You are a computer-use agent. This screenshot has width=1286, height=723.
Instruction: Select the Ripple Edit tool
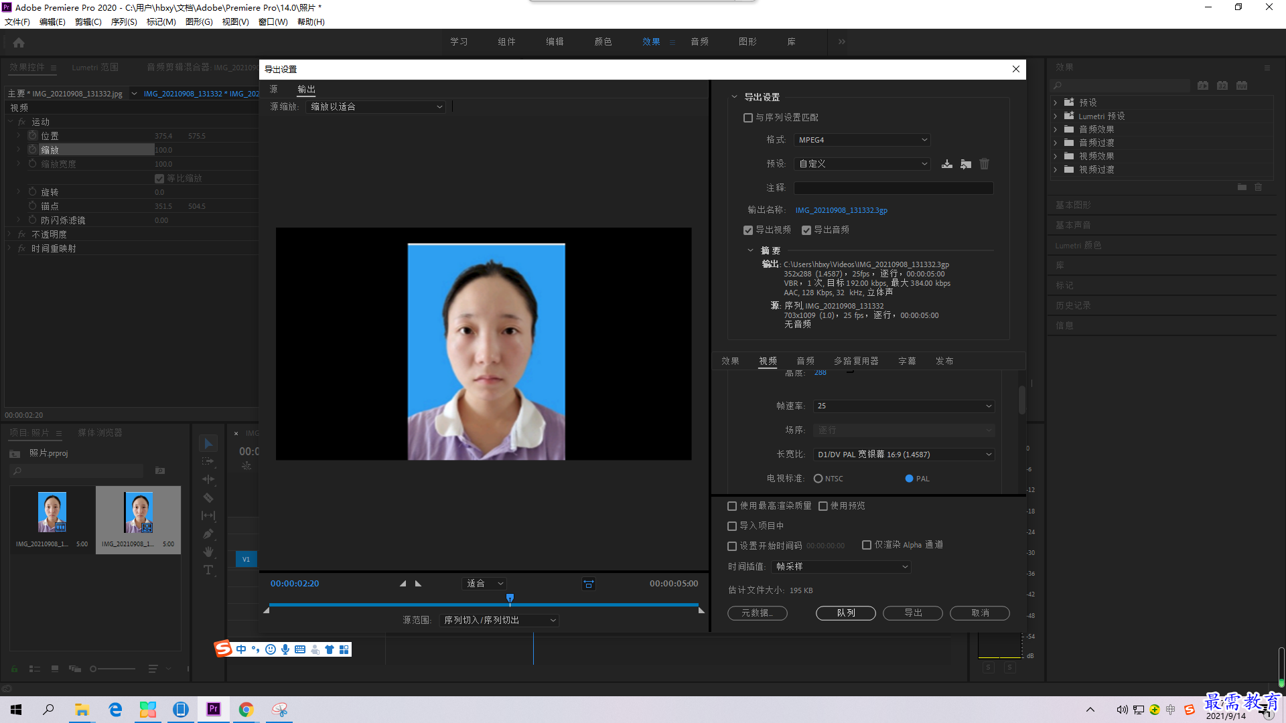pos(208,479)
